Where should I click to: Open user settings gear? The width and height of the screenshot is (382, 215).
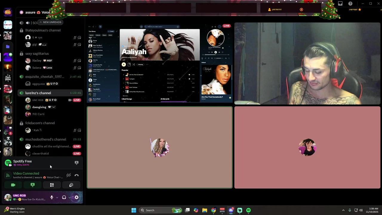click(77, 197)
